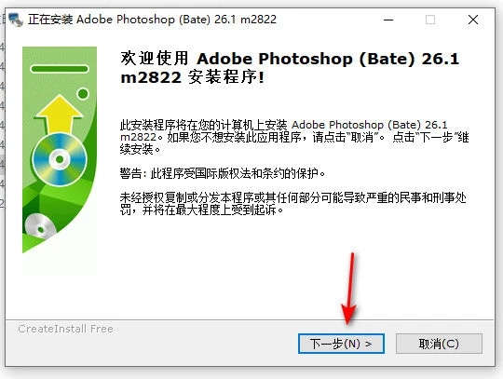This screenshot has width=503, height=379.
Task: Click the 下一步(N) > button
Action: pyautogui.click(x=341, y=344)
